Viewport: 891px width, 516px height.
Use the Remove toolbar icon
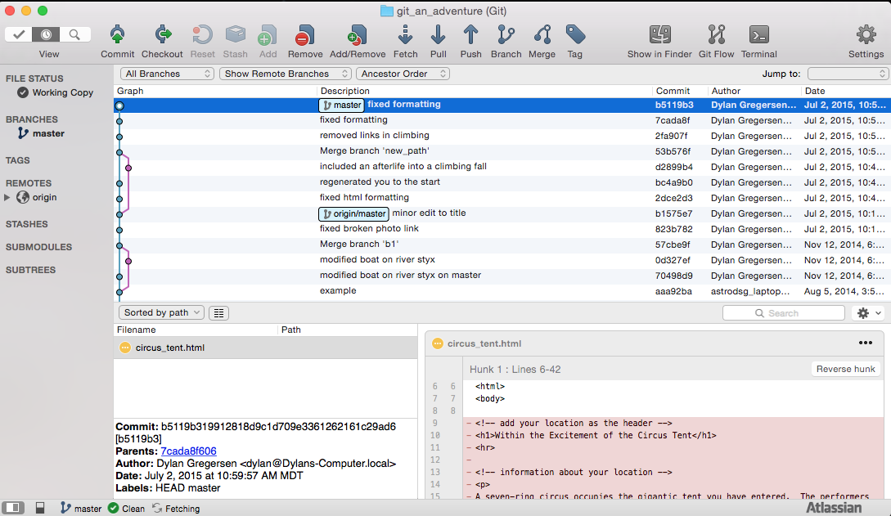click(305, 42)
